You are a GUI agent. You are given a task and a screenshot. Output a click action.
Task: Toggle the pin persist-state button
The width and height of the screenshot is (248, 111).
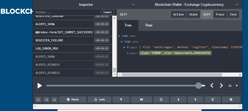pos(121,99)
